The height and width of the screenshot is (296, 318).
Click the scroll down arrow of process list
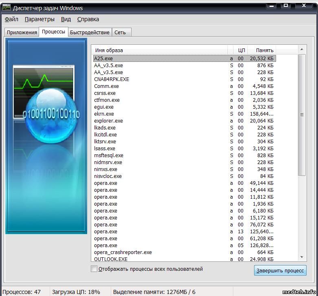[302, 257]
